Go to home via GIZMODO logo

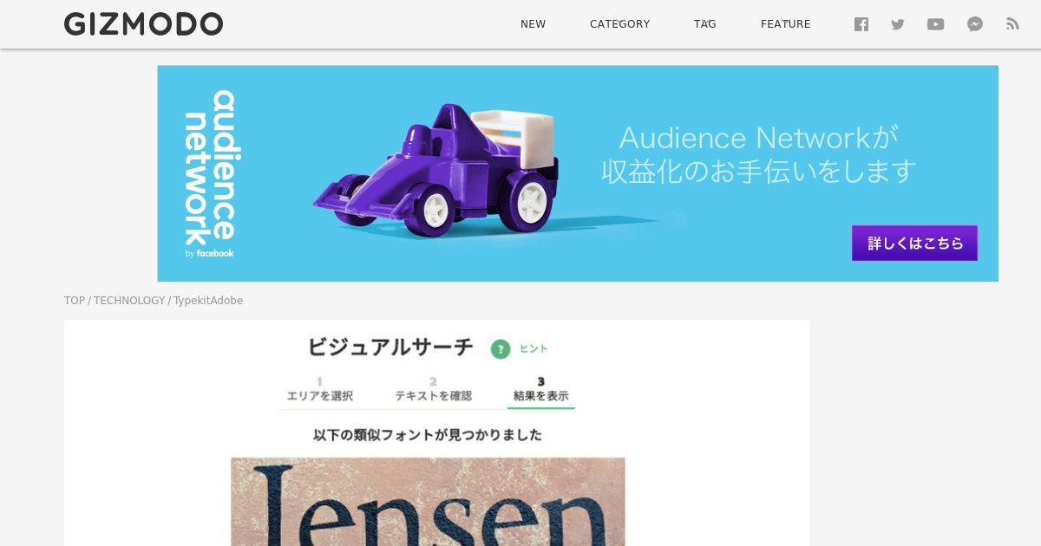143,24
